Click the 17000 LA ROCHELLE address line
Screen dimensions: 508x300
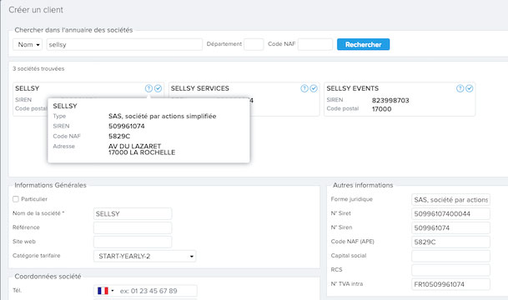pyautogui.click(x=142, y=152)
